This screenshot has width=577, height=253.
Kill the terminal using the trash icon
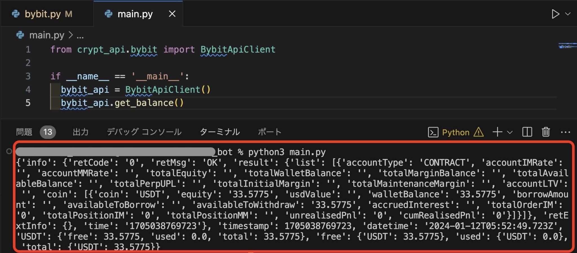point(545,132)
